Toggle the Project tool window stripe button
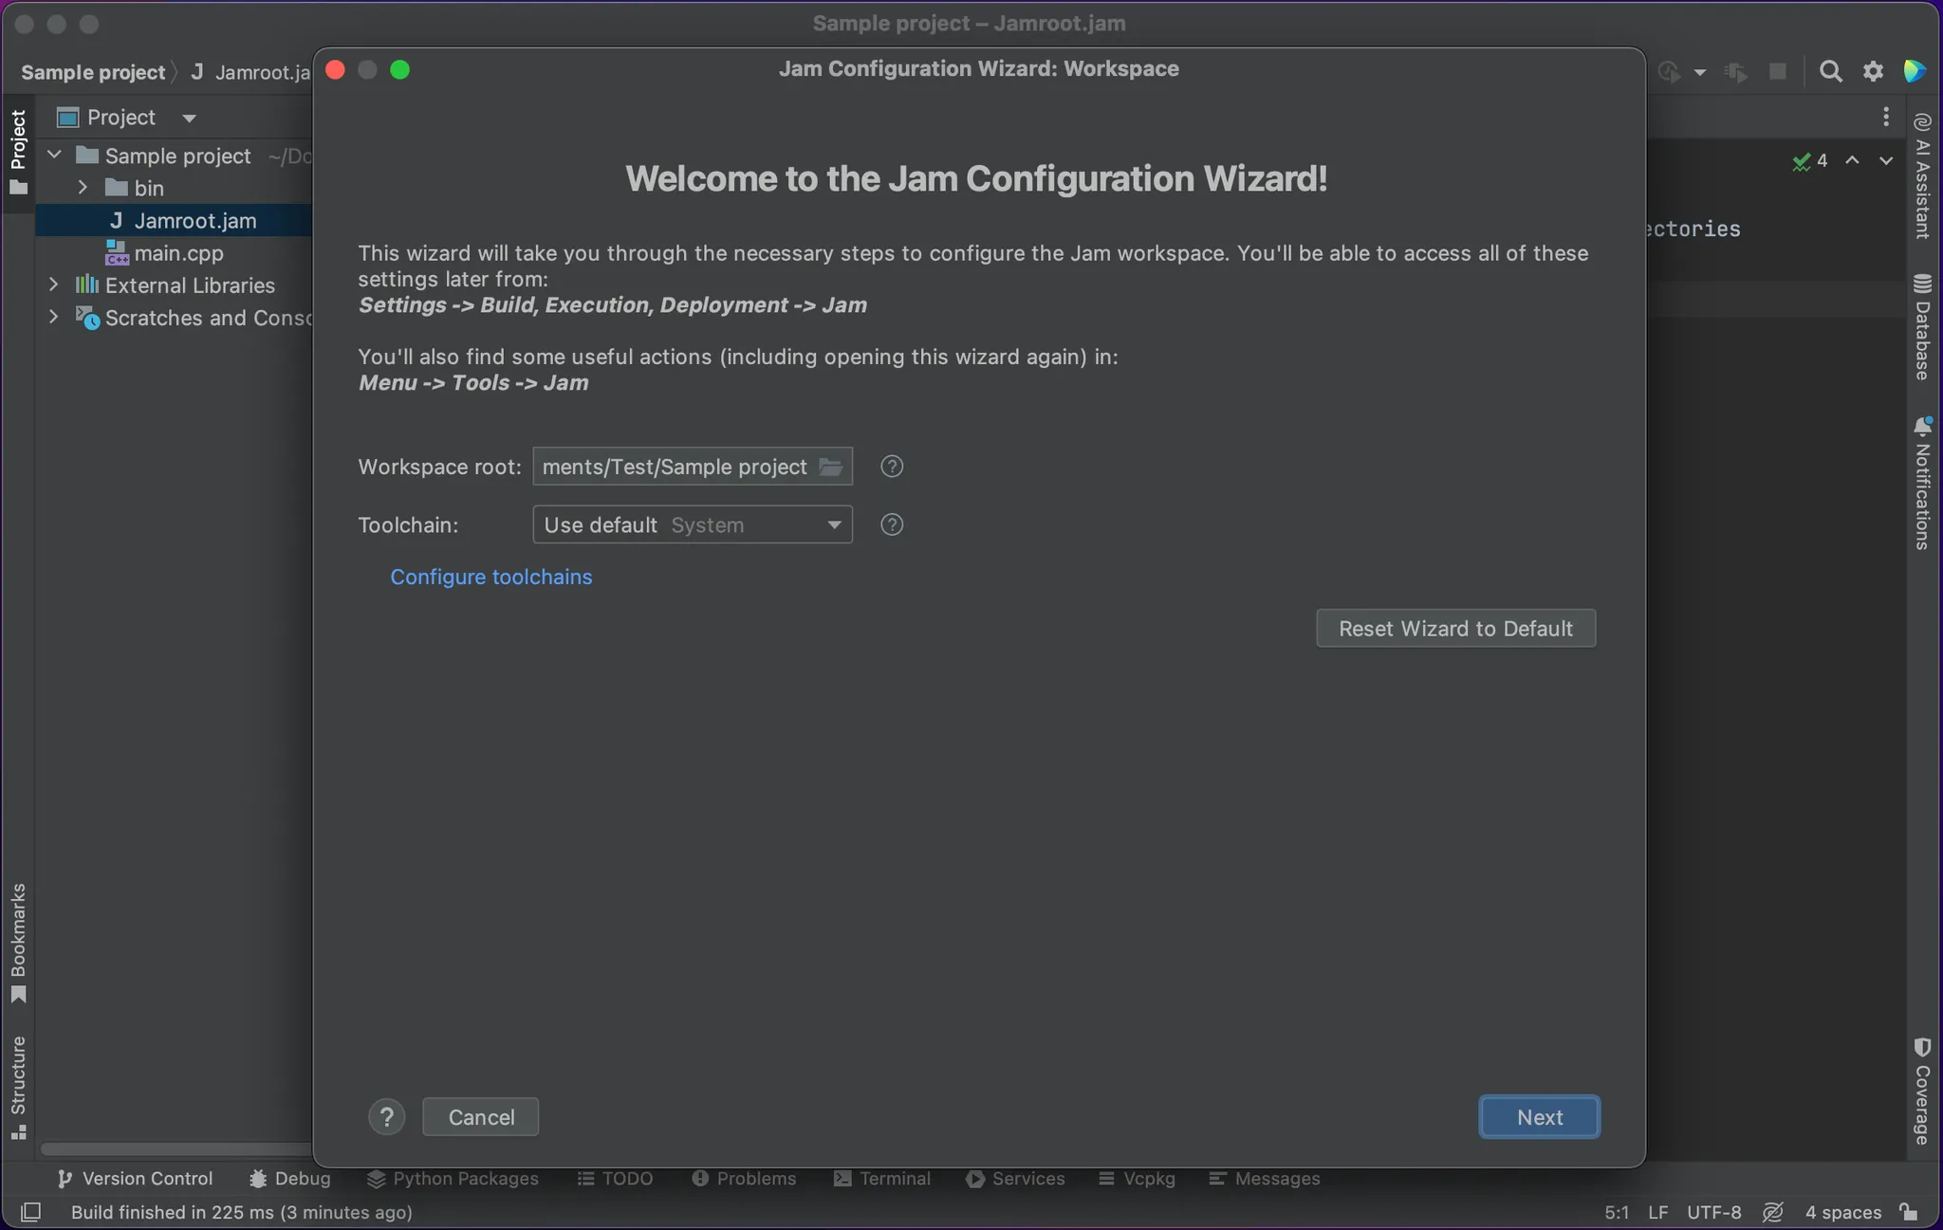 (x=18, y=153)
